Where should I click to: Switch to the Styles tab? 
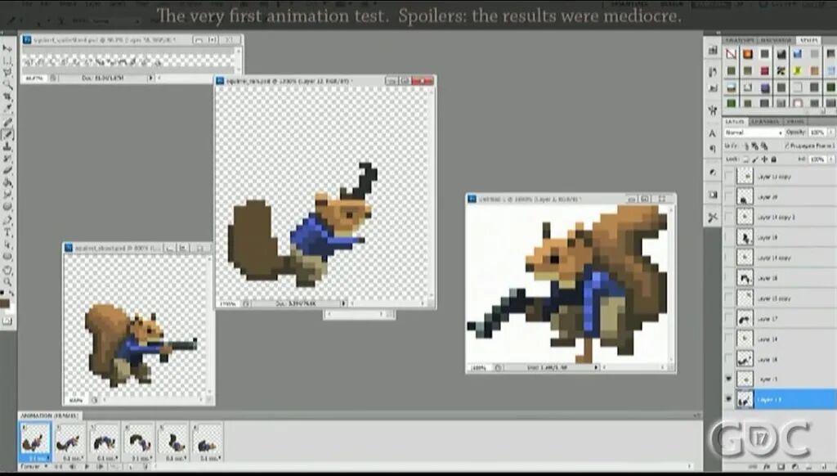[x=808, y=41]
